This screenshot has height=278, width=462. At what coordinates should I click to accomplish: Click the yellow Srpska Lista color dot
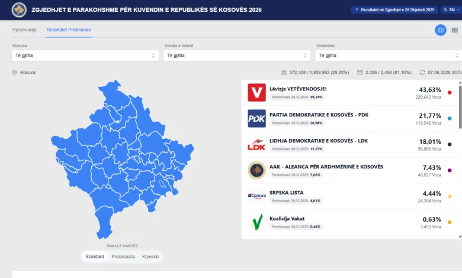[x=450, y=196]
